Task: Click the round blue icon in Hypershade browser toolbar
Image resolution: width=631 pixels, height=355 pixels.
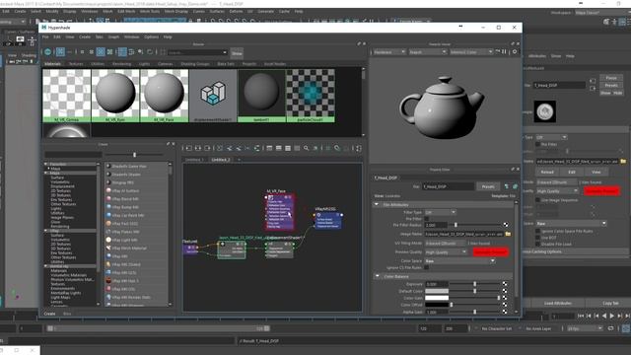Action: tap(48, 52)
